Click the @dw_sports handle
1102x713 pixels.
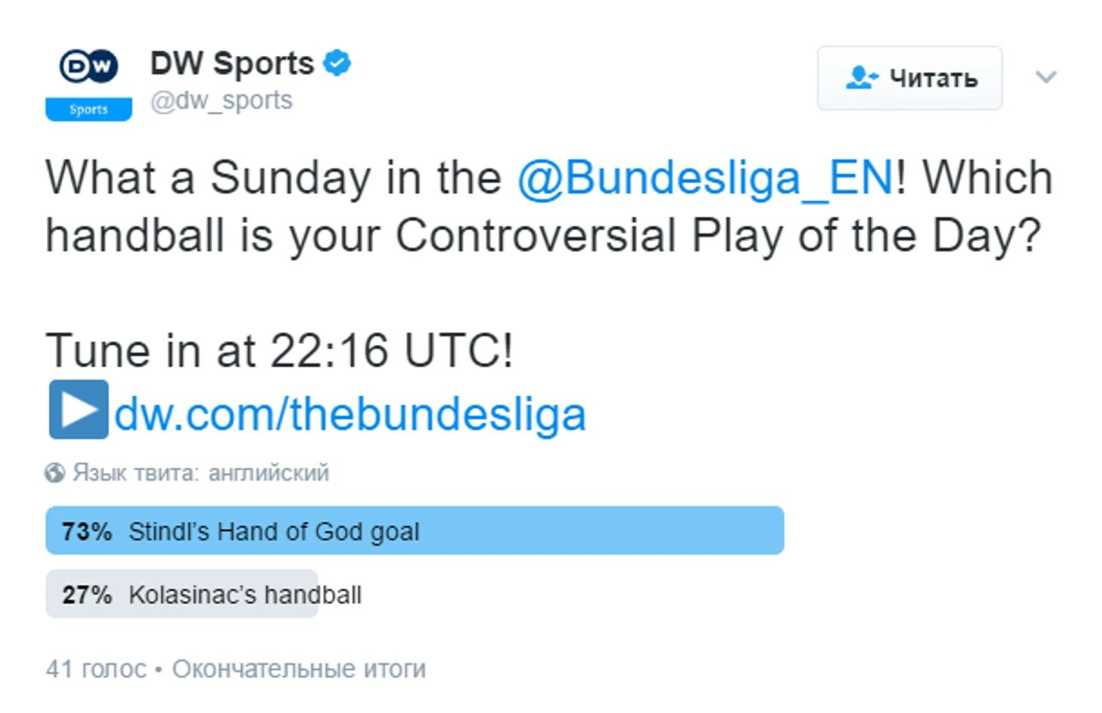[221, 100]
